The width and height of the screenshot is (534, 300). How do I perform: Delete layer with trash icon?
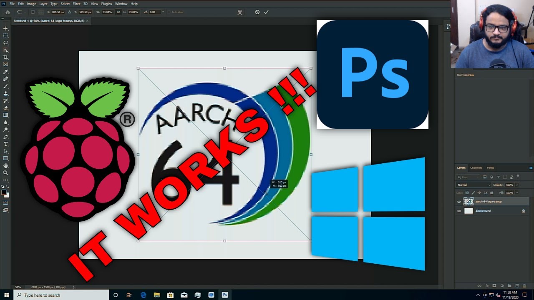(525, 286)
